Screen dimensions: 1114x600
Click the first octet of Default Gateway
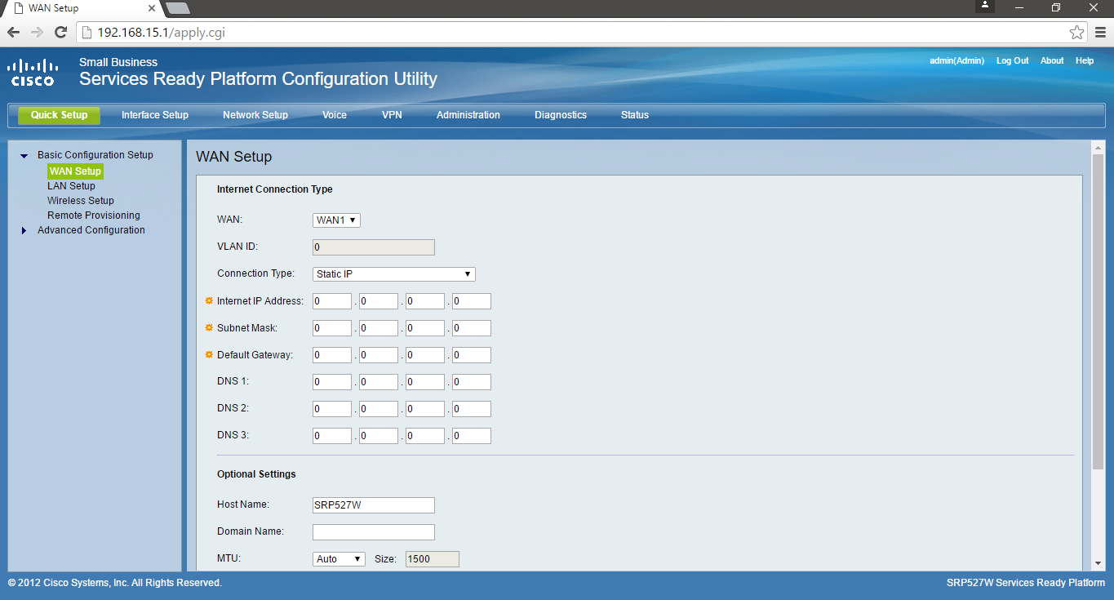(332, 355)
